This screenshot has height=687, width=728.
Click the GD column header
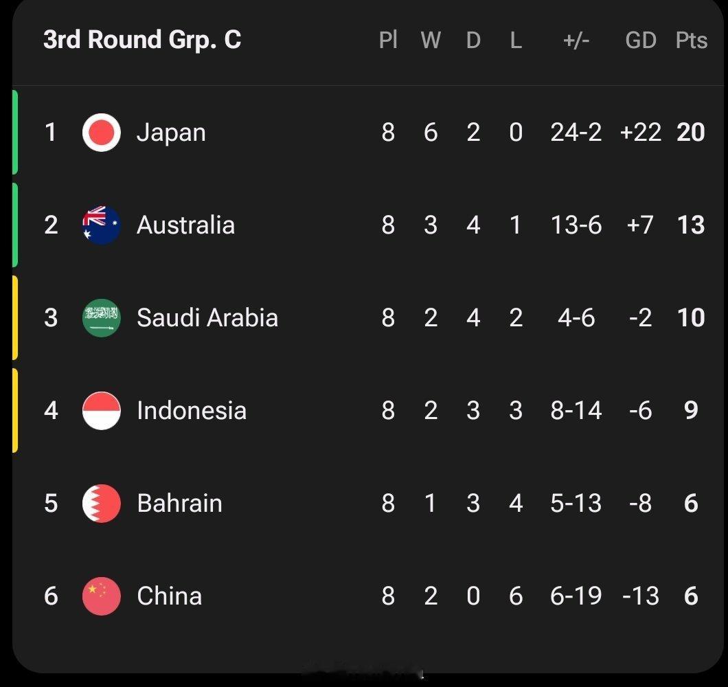pos(641,41)
